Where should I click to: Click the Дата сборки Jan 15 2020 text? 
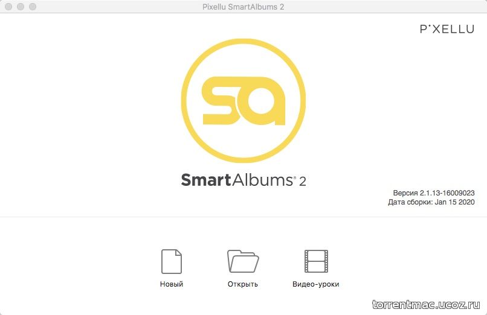(x=431, y=202)
